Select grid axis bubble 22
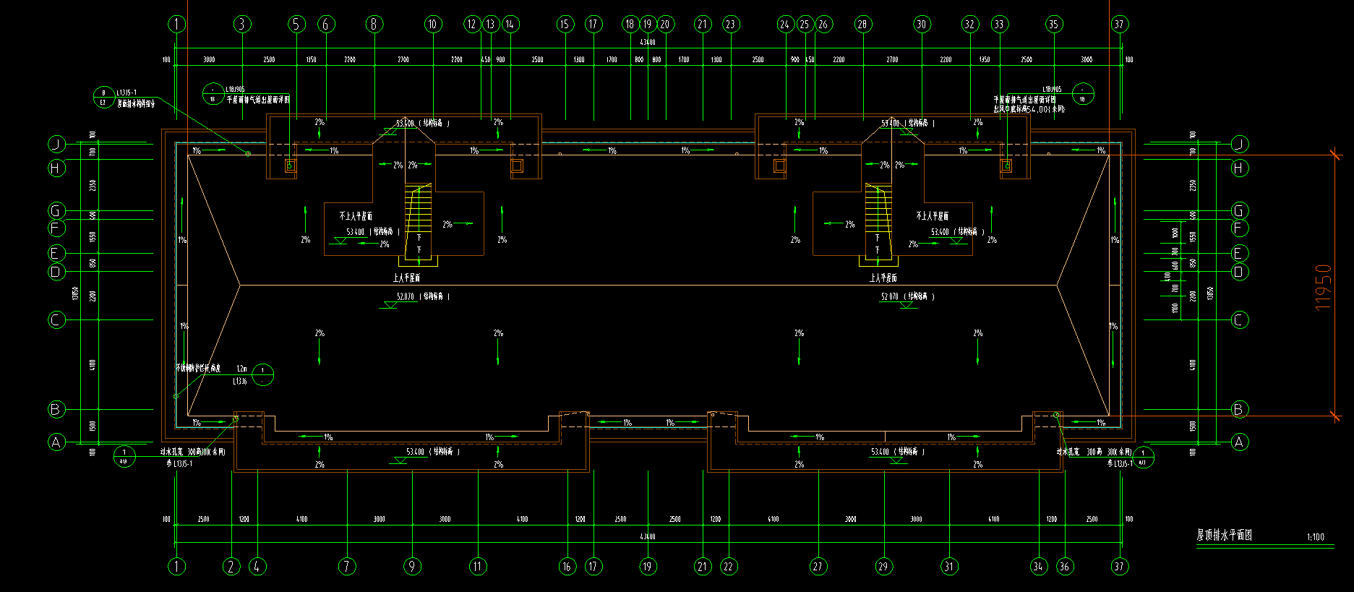Viewport: 1354px width, 592px height. [729, 566]
